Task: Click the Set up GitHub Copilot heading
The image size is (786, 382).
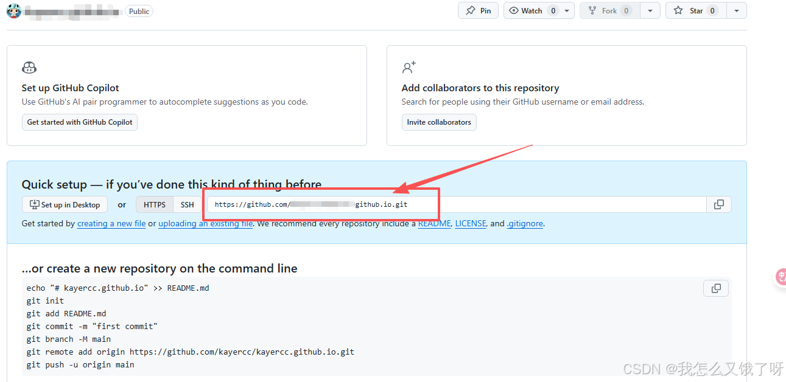Action: click(71, 88)
